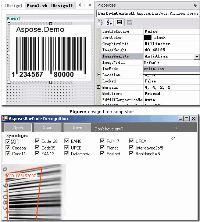Uncheck the Datamatrix checkbox
The height and width of the screenshot is (222, 200).
pyautogui.click(x=67, y=153)
